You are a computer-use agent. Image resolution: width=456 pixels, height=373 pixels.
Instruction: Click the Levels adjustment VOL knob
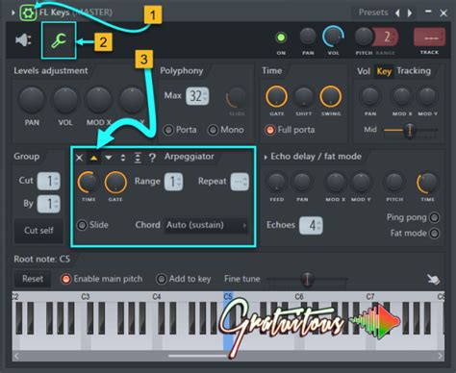(x=65, y=99)
